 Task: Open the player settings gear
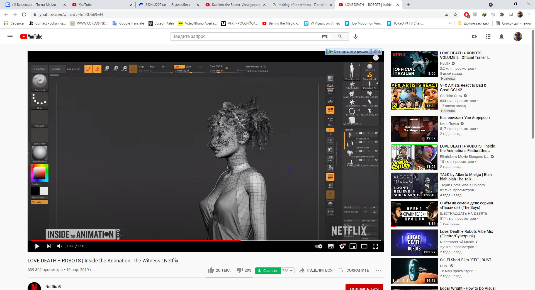click(342, 246)
